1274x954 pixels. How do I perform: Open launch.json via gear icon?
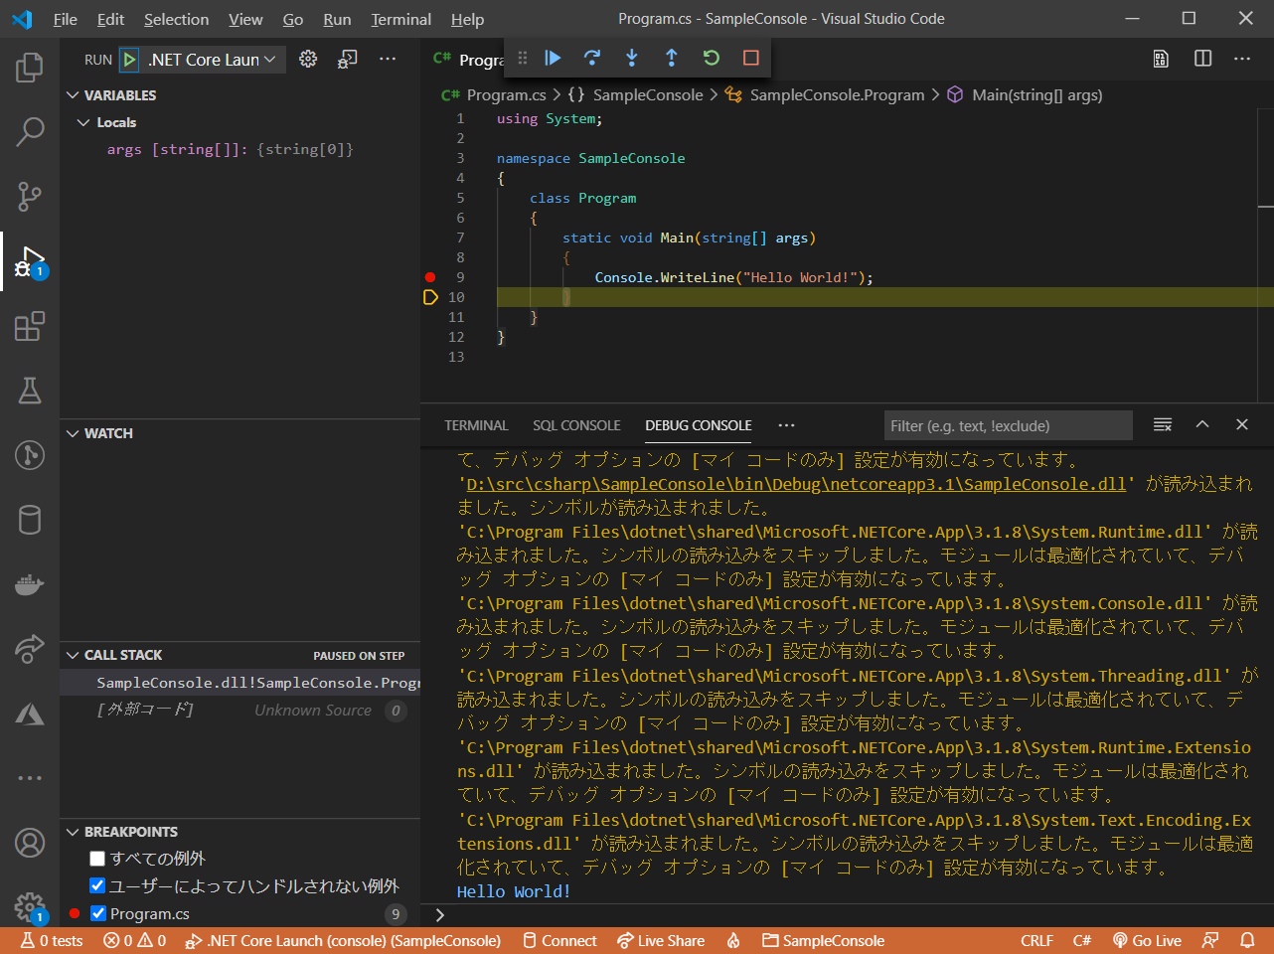point(308,60)
